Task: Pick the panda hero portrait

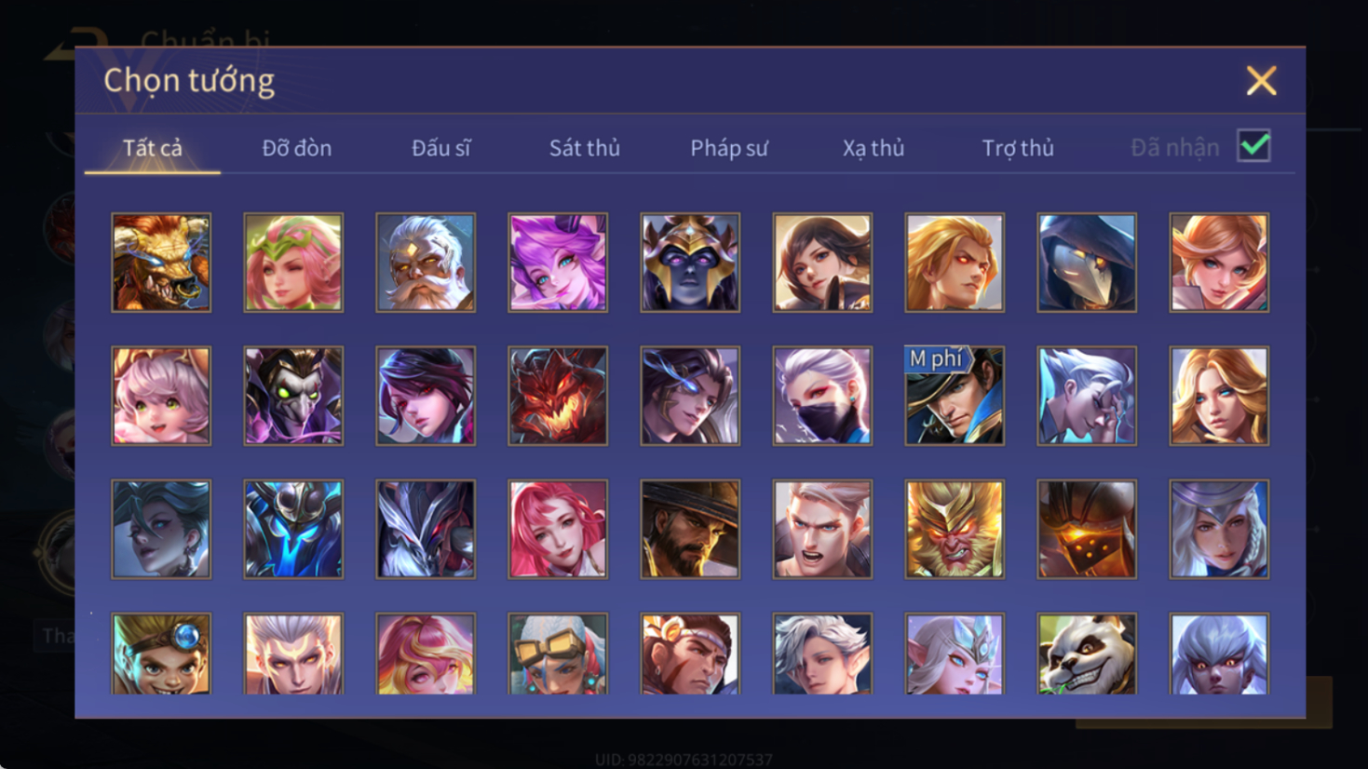Action: pos(1087,654)
